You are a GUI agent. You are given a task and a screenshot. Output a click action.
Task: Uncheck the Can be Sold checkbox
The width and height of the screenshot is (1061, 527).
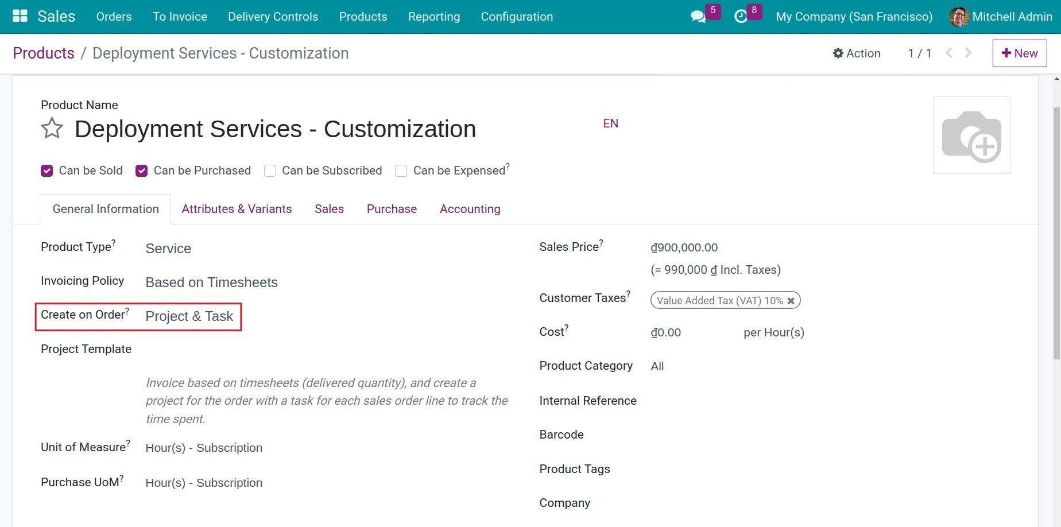47,170
